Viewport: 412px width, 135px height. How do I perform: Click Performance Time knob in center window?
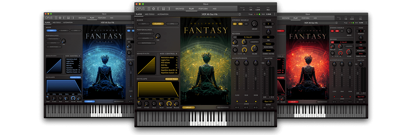click(x=158, y=36)
